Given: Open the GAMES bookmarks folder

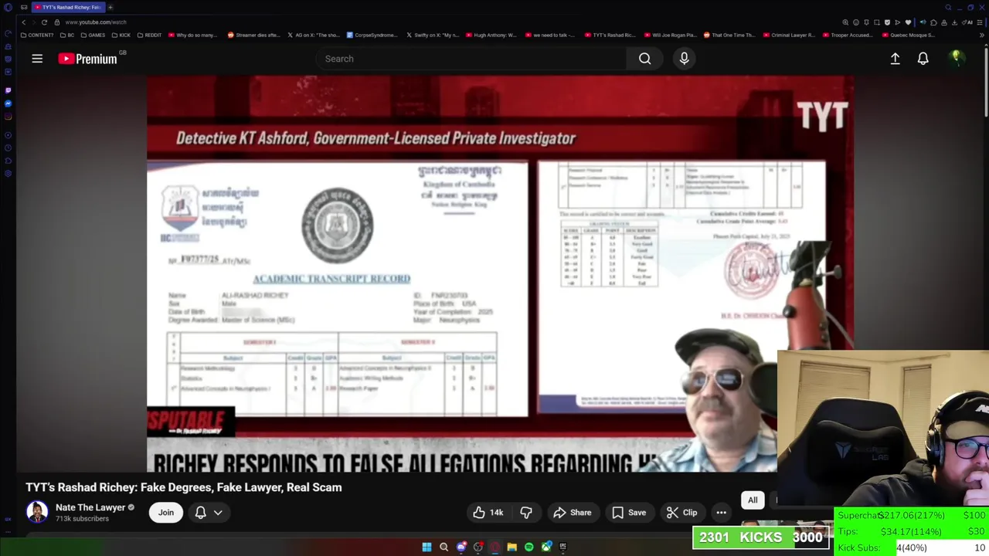Looking at the screenshot, I should (x=93, y=35).
